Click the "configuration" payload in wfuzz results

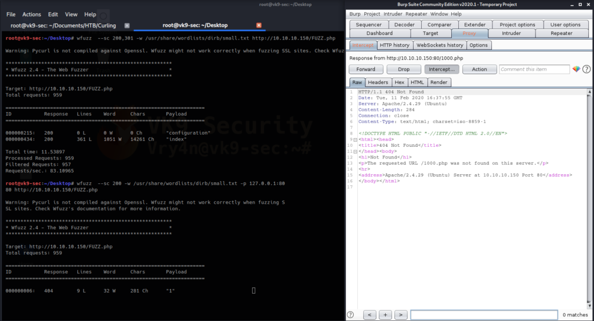(189, 133)
